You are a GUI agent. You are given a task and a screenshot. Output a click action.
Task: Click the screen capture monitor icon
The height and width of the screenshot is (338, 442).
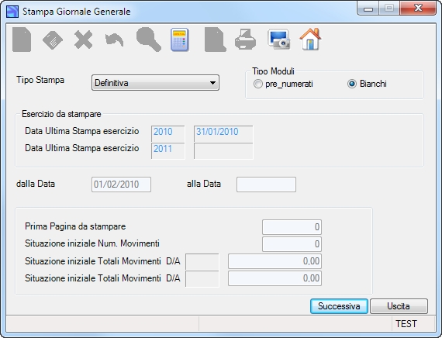[279, 40]
